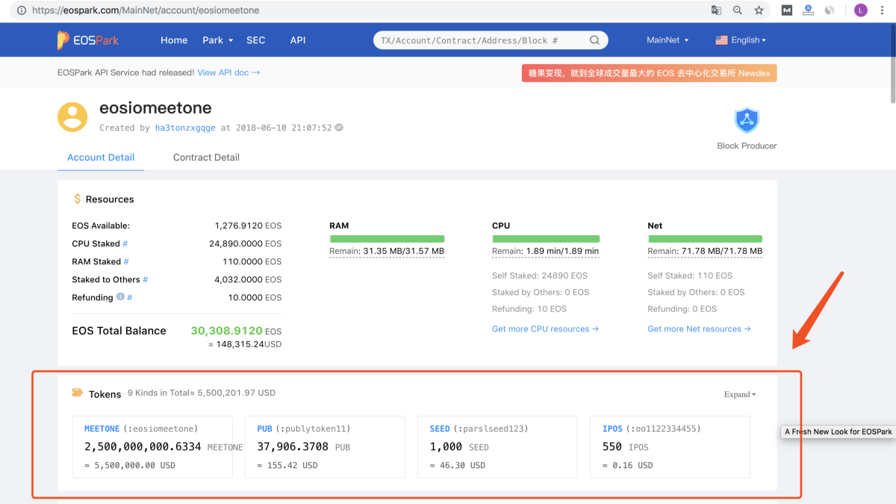
Task: Click Get more Net resources link
Action: [699, 329]
